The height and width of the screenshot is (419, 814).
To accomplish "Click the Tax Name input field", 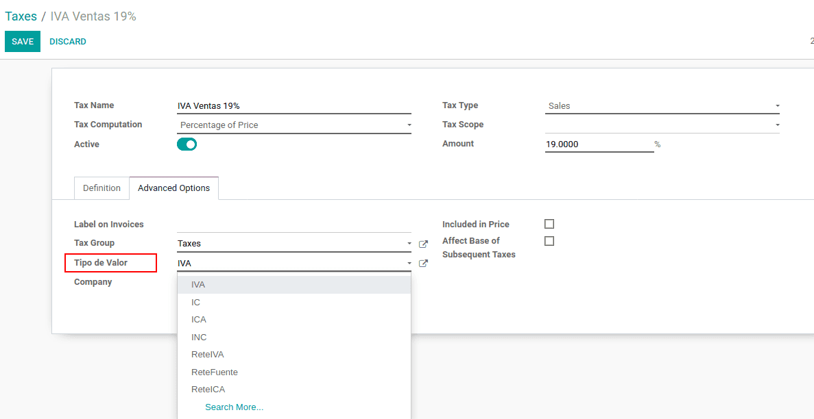I will pyautogui.click(x=294, y=106).
